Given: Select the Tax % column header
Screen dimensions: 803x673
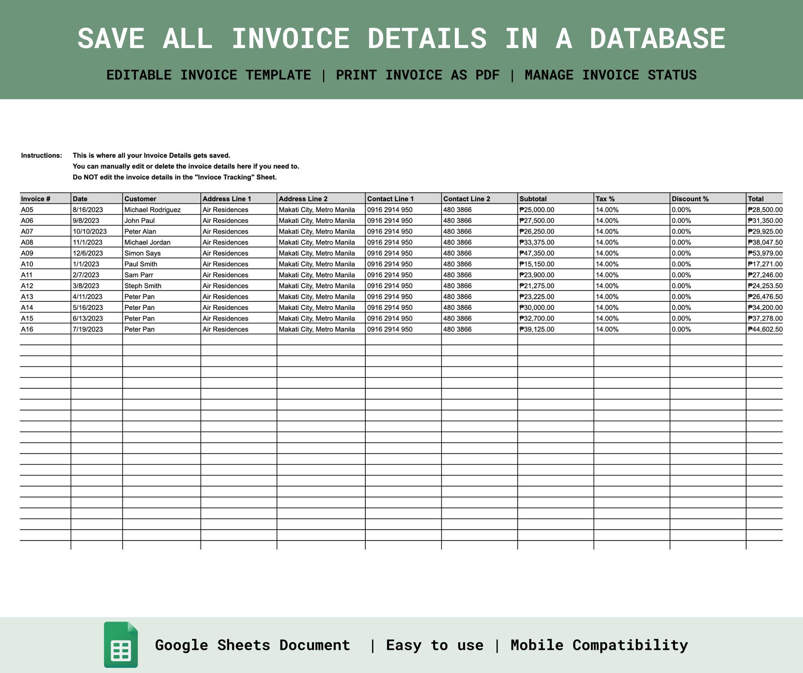Looking at the screenshot, I should 632,198.
